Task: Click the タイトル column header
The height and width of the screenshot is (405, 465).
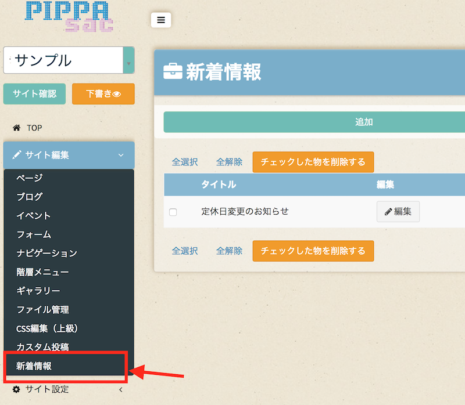Action: coord(219,185)
